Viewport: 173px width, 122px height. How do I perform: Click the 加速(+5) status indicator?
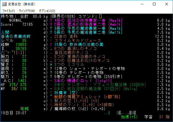[x=129, y=117]
